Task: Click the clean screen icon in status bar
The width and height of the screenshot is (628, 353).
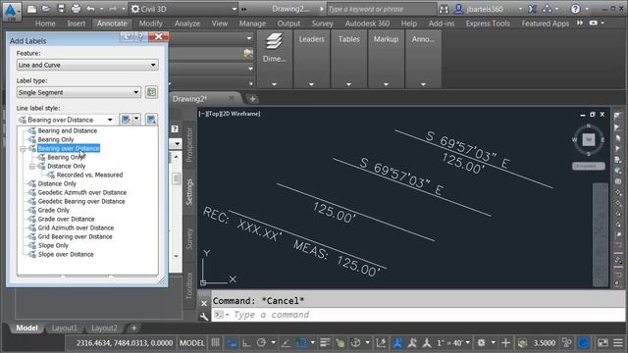Action: 602,343
